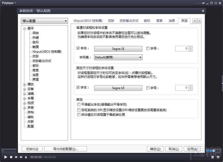223x162 pixels.
Task: Jump to the previous file in the player bar
Action: click(x=16, y=157)
